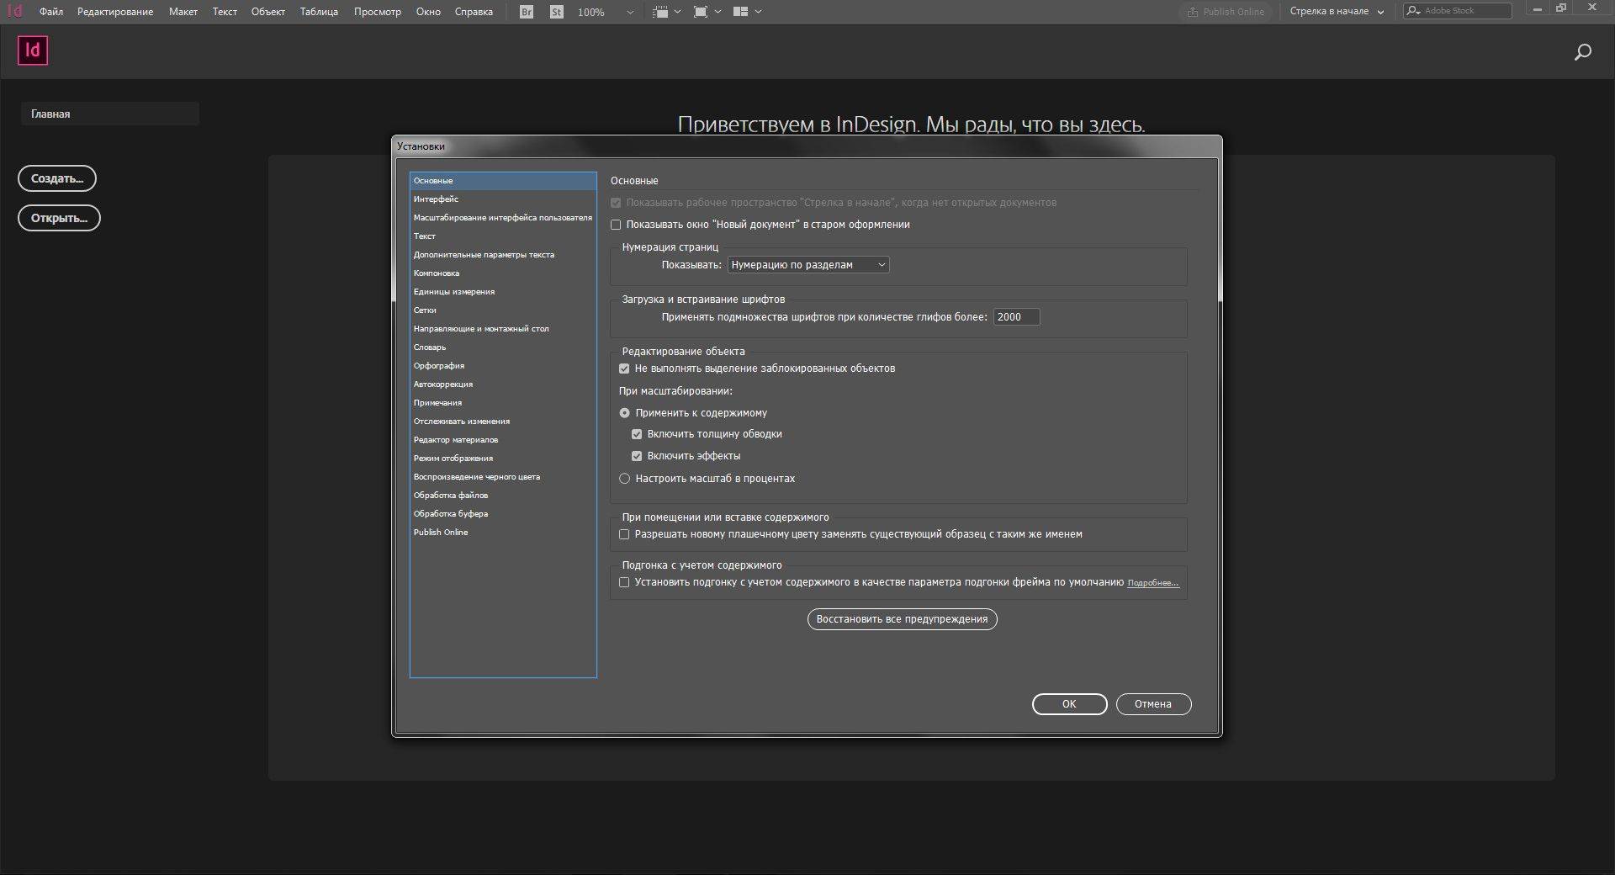
Task: Select "Интерфейс" in the preferences list
Action: 436,199
